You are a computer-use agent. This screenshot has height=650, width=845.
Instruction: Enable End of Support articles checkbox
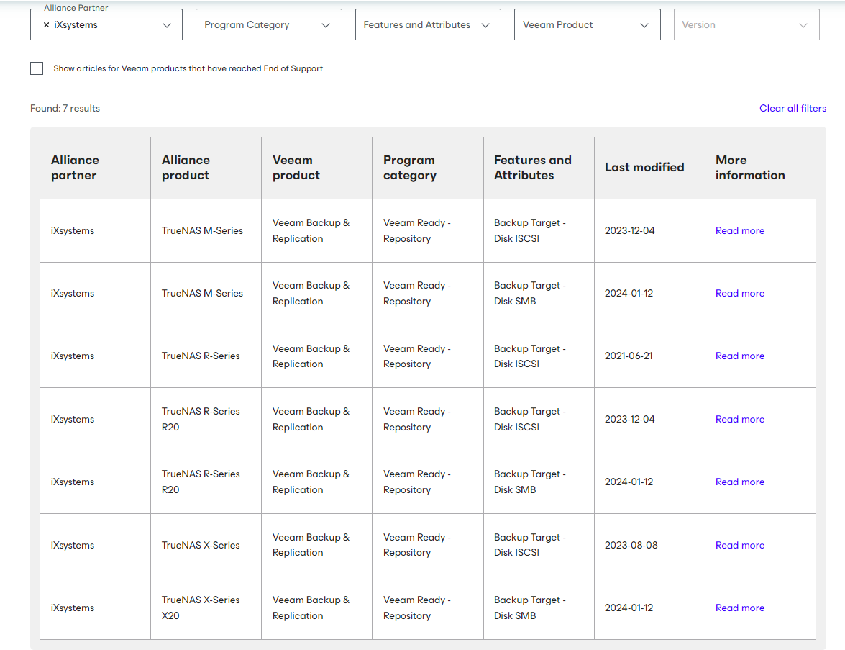(37, 68)
